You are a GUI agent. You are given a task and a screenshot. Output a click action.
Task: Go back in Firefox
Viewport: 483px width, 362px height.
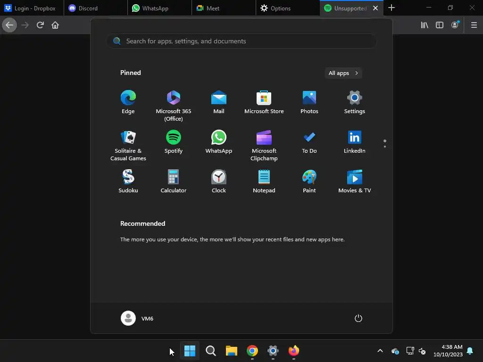click(9, 25)
